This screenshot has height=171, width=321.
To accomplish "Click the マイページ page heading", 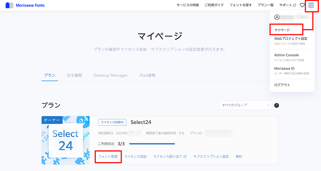I will [x=160, y=36].
